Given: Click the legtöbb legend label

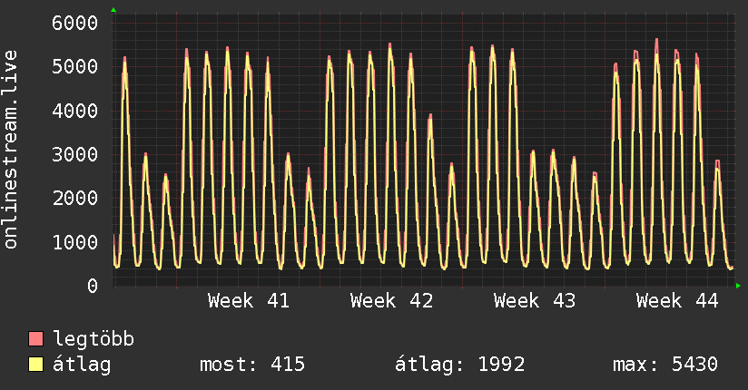Looking at the screenshot, I should pyautogui.click(x=93, y=338).
